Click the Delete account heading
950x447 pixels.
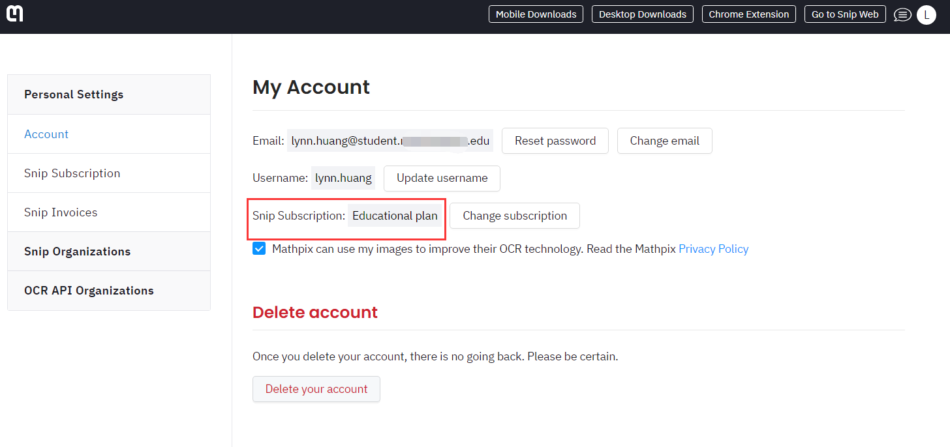tap(315, 312)
